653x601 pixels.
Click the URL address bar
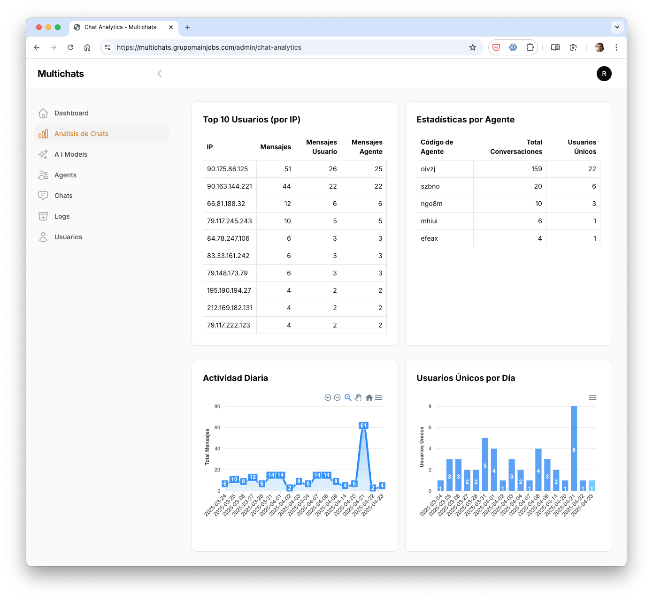[282, 47]
